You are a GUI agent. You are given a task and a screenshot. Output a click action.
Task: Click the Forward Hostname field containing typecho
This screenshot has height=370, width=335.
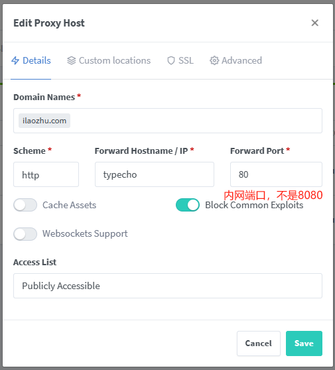click(155, 174)
